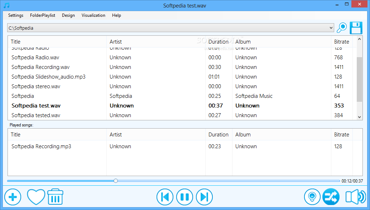
Task: Sort playlist by the Duration column header
Action: pos(218,42)
